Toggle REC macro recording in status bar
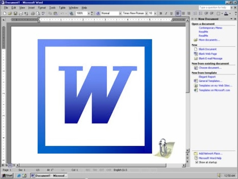 [x=88, y=170]
